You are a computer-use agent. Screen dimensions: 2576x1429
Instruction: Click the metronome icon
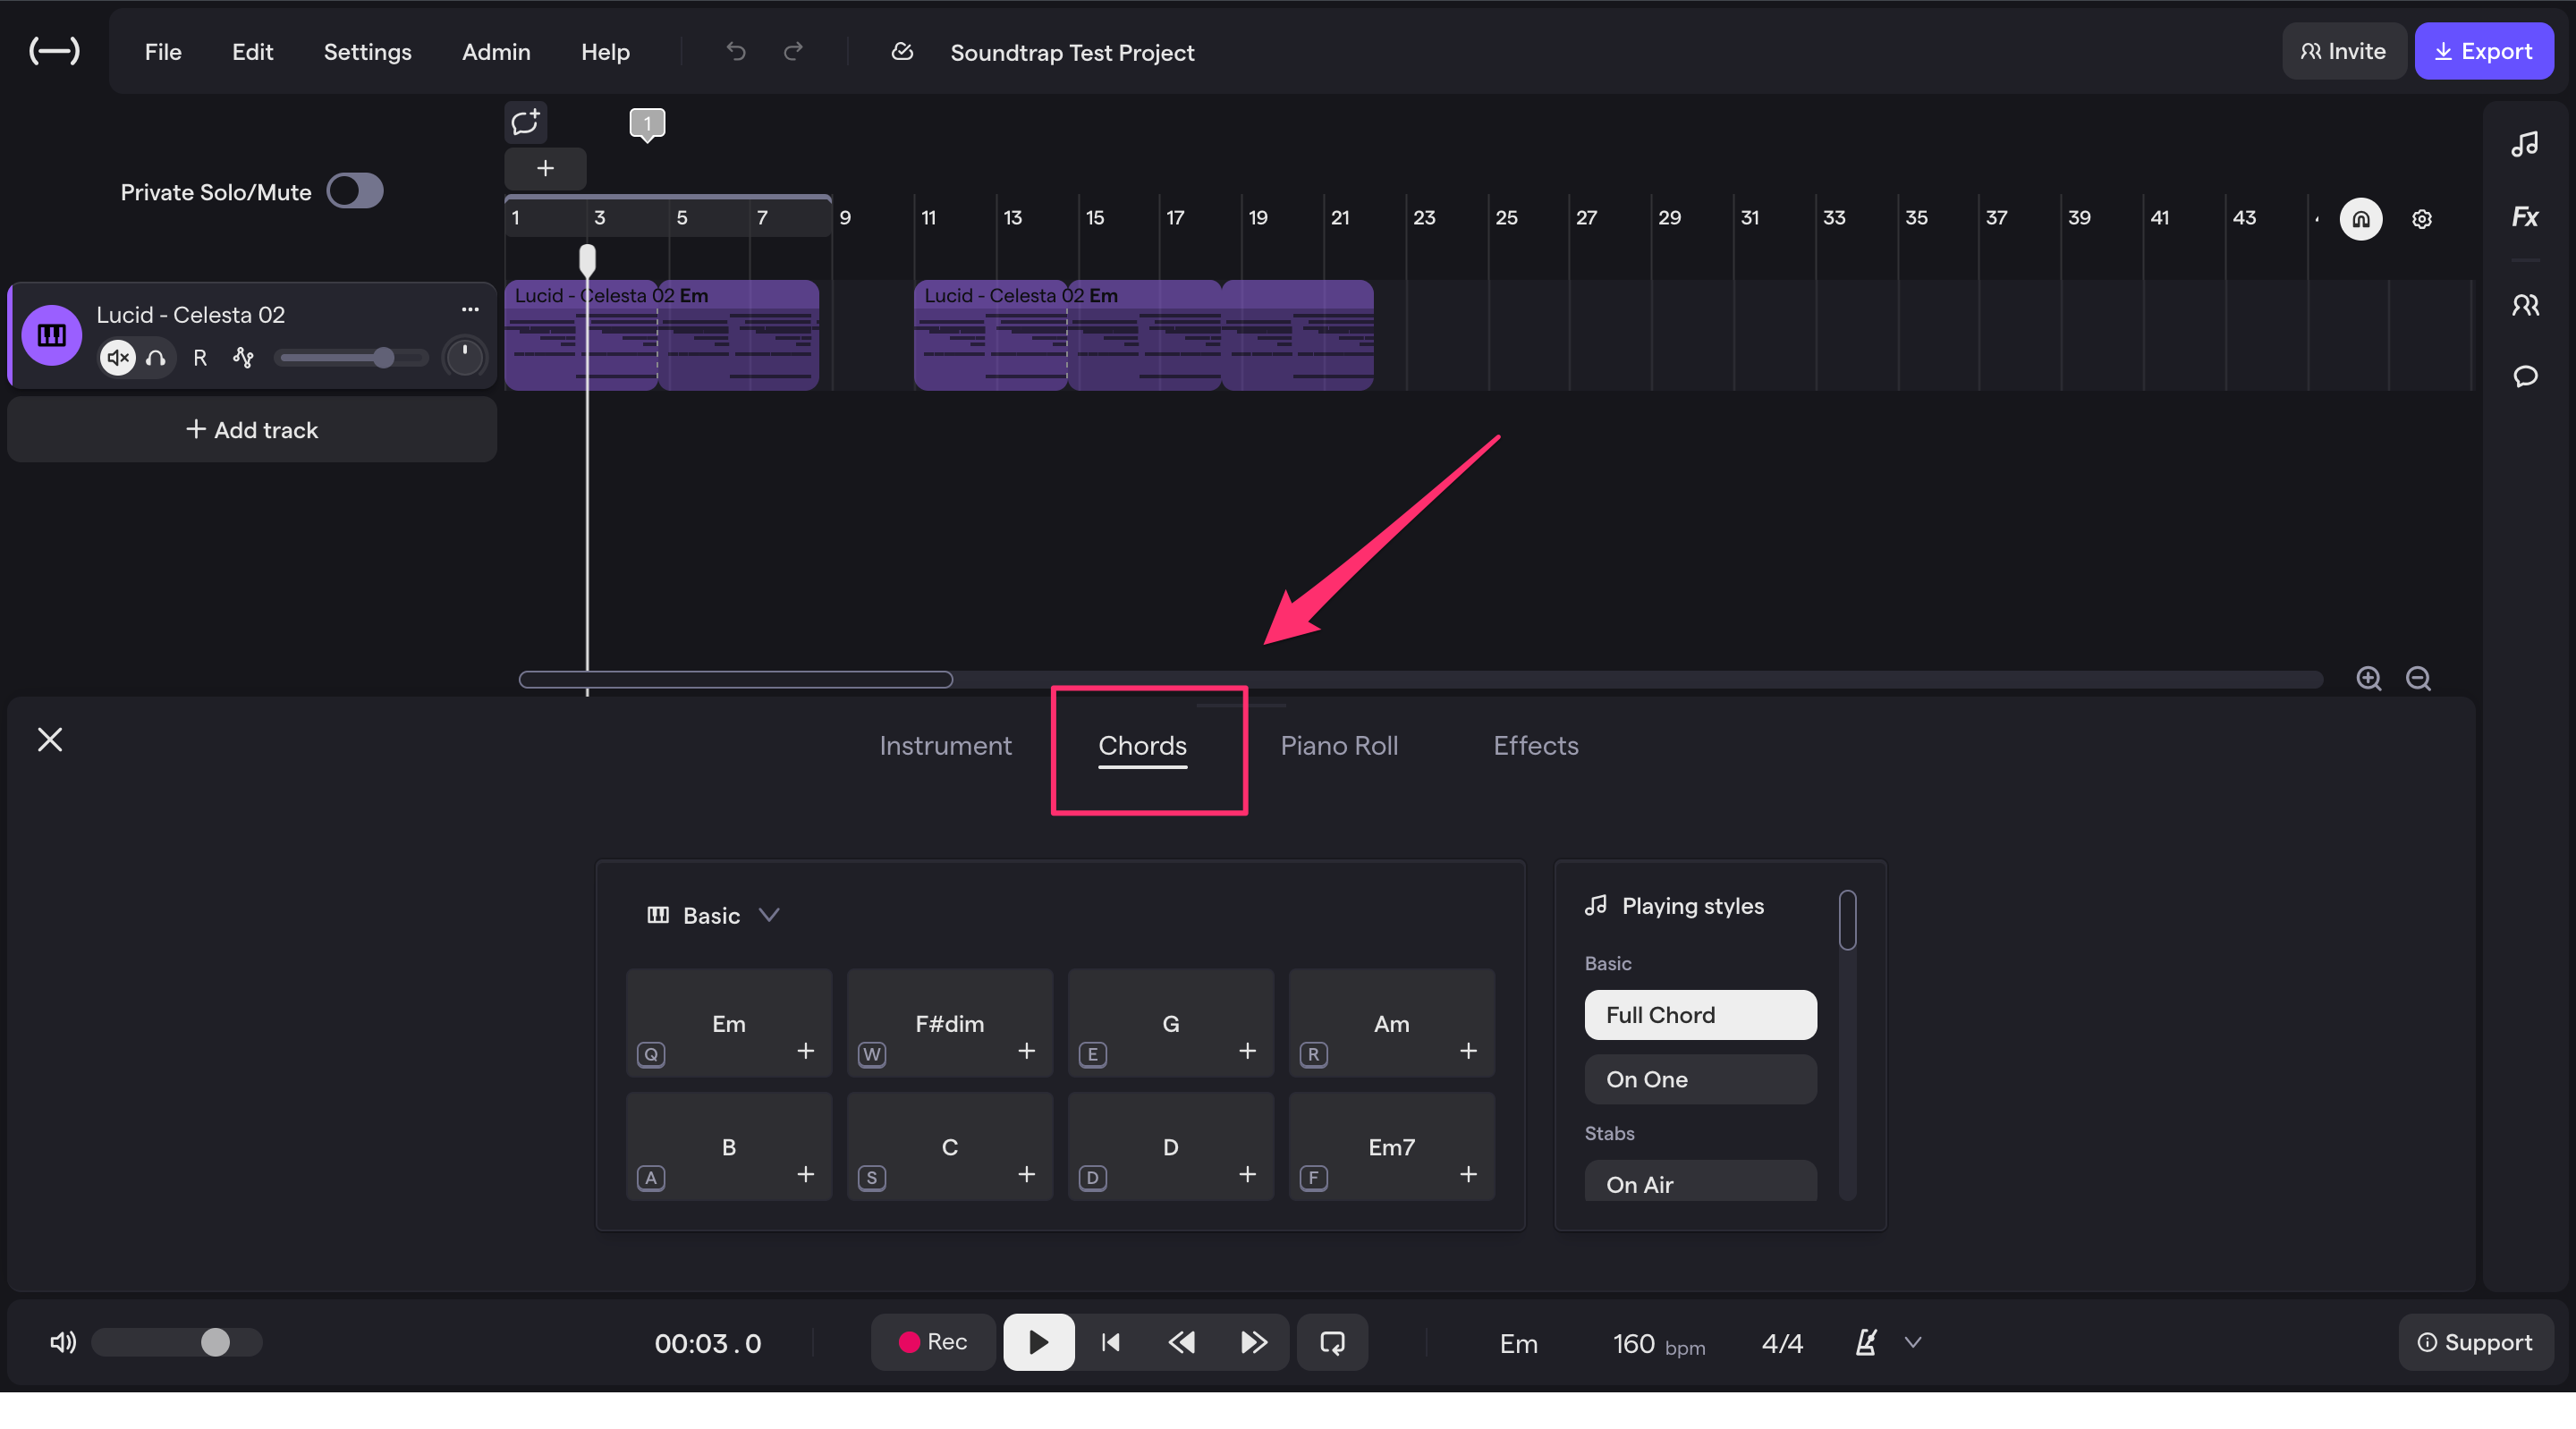[x=1866, y=1342]
